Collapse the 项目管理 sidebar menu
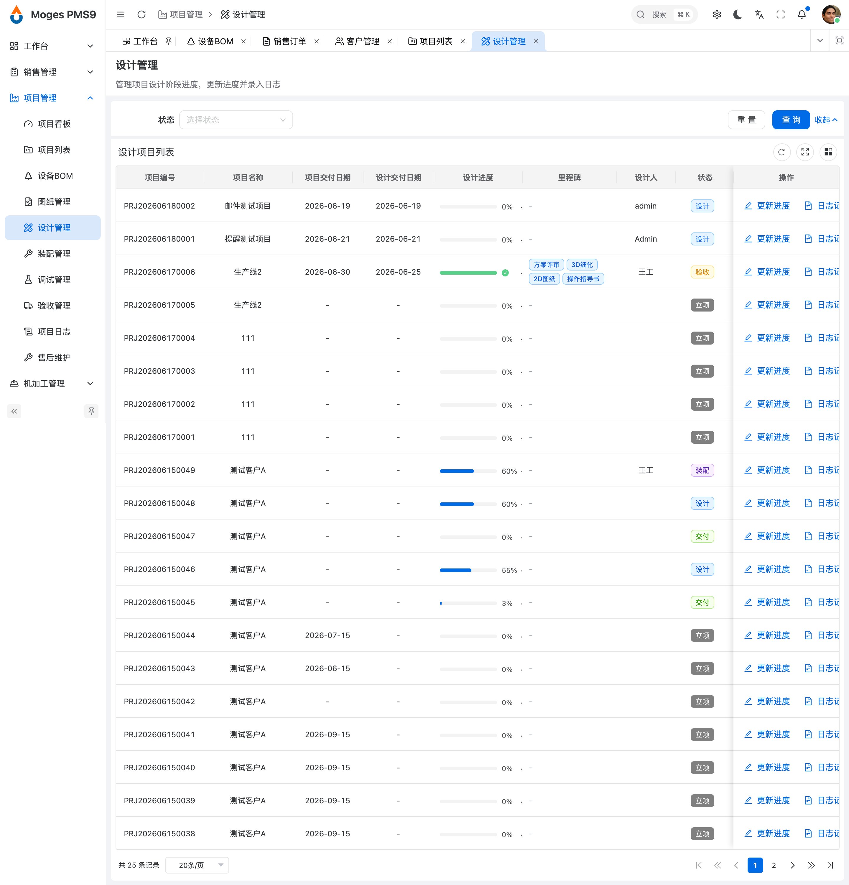Image resolution: width=849 pixels, height=885 pixels. coord(52,98)
